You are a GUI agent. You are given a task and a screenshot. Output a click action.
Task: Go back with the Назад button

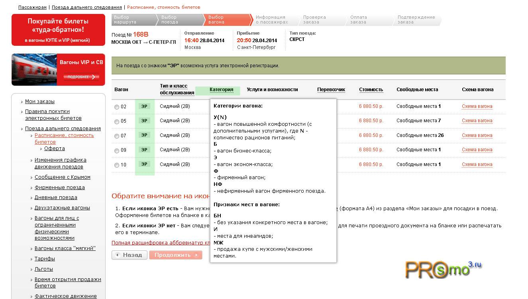[x=130, y=255]
